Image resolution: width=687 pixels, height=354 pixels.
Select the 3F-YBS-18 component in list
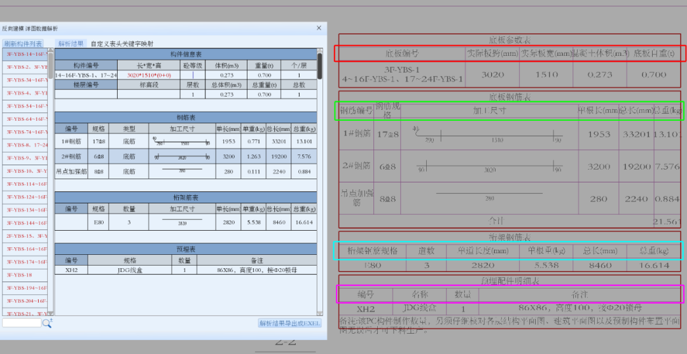(19, 275)
